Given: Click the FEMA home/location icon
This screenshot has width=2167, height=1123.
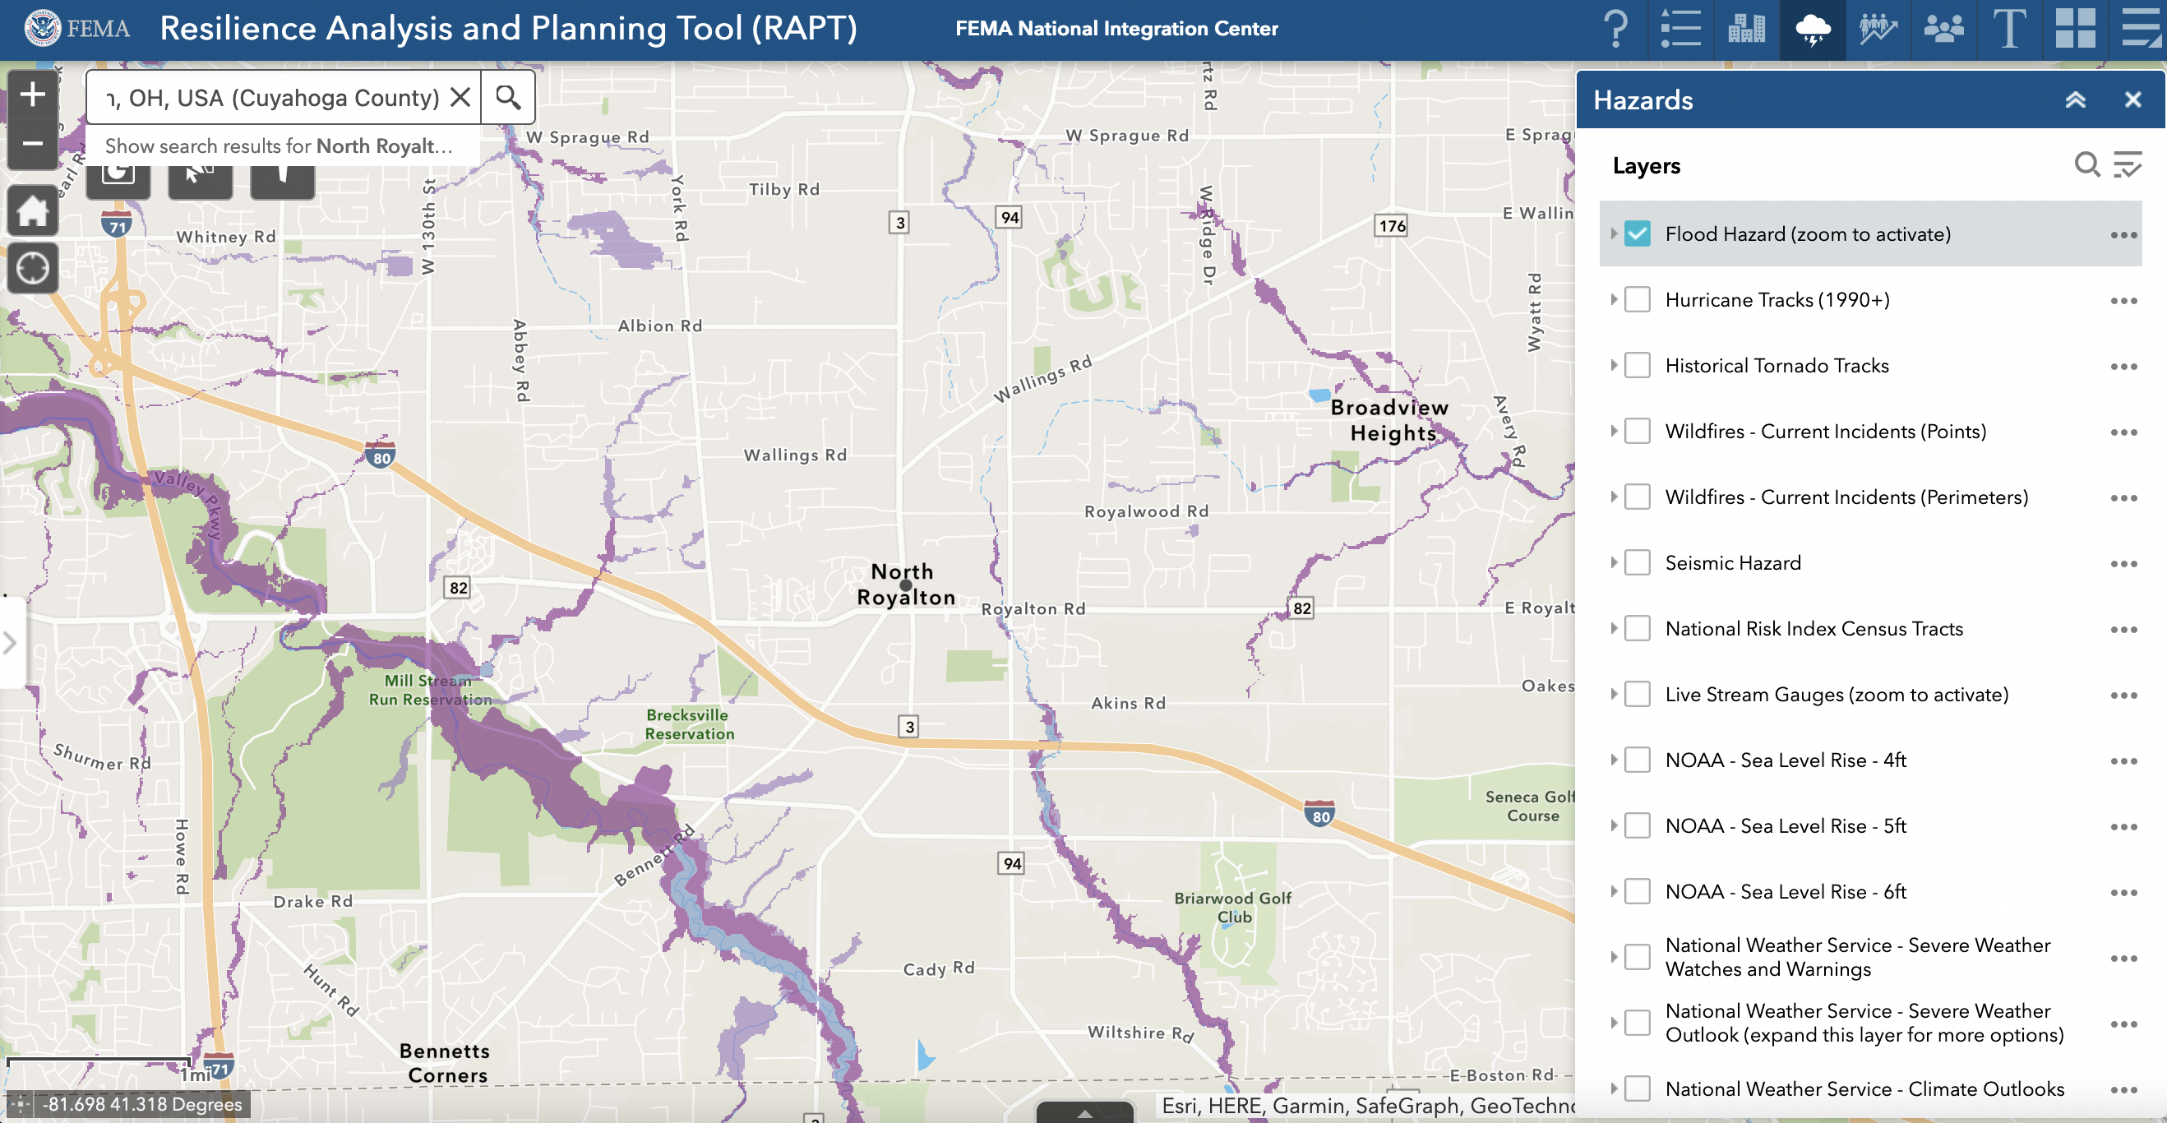Looking at the screenshot, I should click(x=31, y=210).
